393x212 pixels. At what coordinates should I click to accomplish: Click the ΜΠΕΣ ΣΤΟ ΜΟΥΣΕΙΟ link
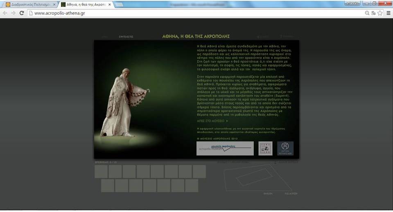pyautogui.click(x=212, y=121)
